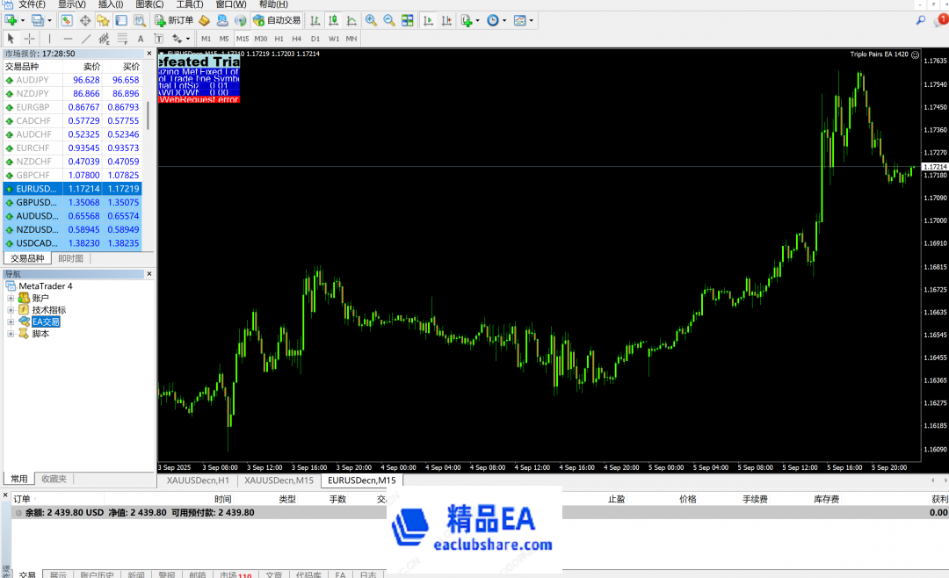Expand the 技术指标 (Indicators) tree node
The height and width of the screenshot is (578, 949).
[x=11, y=310]
